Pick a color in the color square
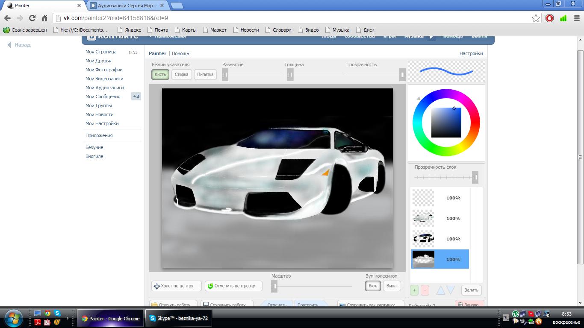The width and height of the screenshot is (584, 328). pyautogui.click(x=446, y=123)
